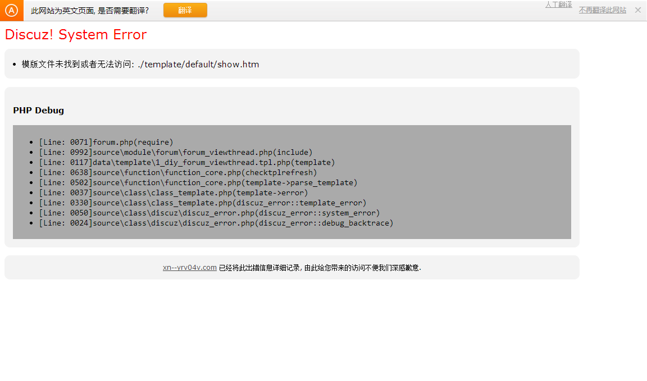Select 不再翻译此网站 never translate link

(x=603, y=10)
